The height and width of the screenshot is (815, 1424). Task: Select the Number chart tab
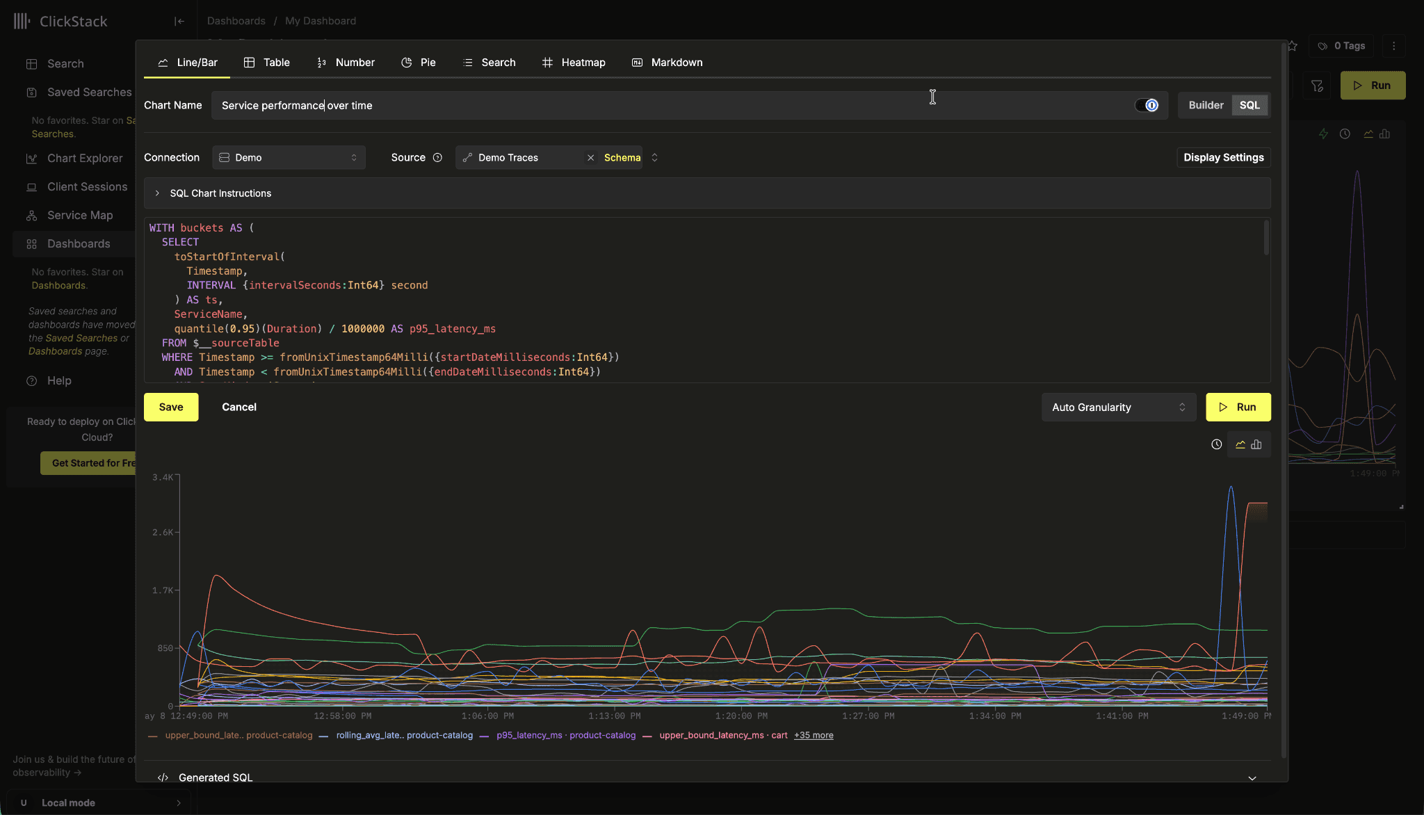(345, 63)
